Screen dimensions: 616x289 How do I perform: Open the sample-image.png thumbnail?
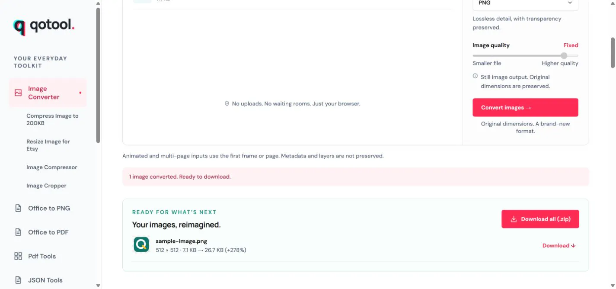pyautogui.click(x=141, y=245)
